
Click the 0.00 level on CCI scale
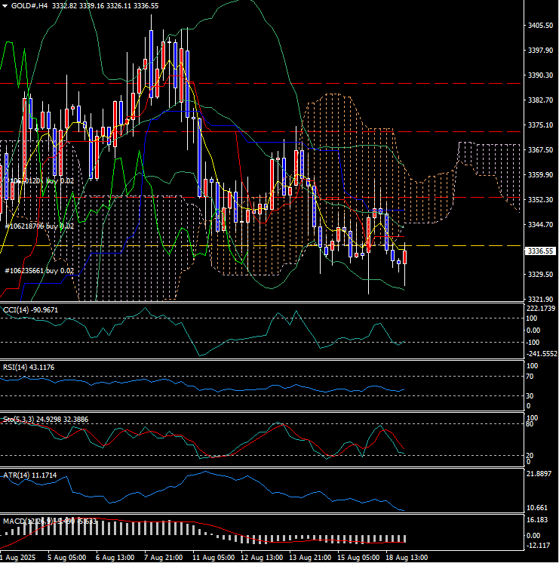[x=533, y=331]
